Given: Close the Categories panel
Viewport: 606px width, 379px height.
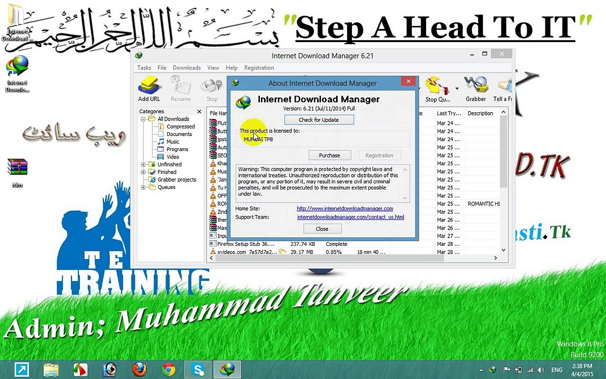Looking at the screenshot, I should pos(199,112).
